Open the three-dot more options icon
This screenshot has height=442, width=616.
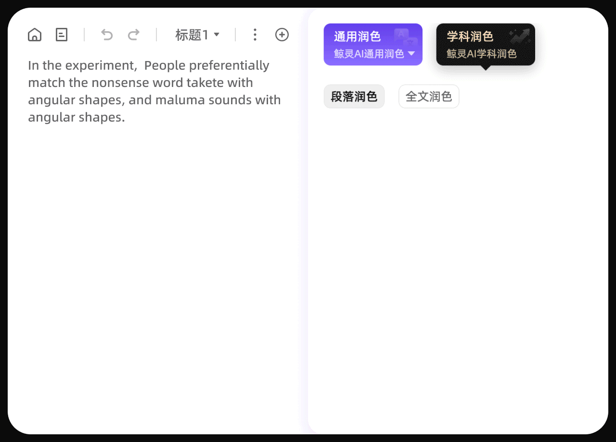[x=255, y=35]
